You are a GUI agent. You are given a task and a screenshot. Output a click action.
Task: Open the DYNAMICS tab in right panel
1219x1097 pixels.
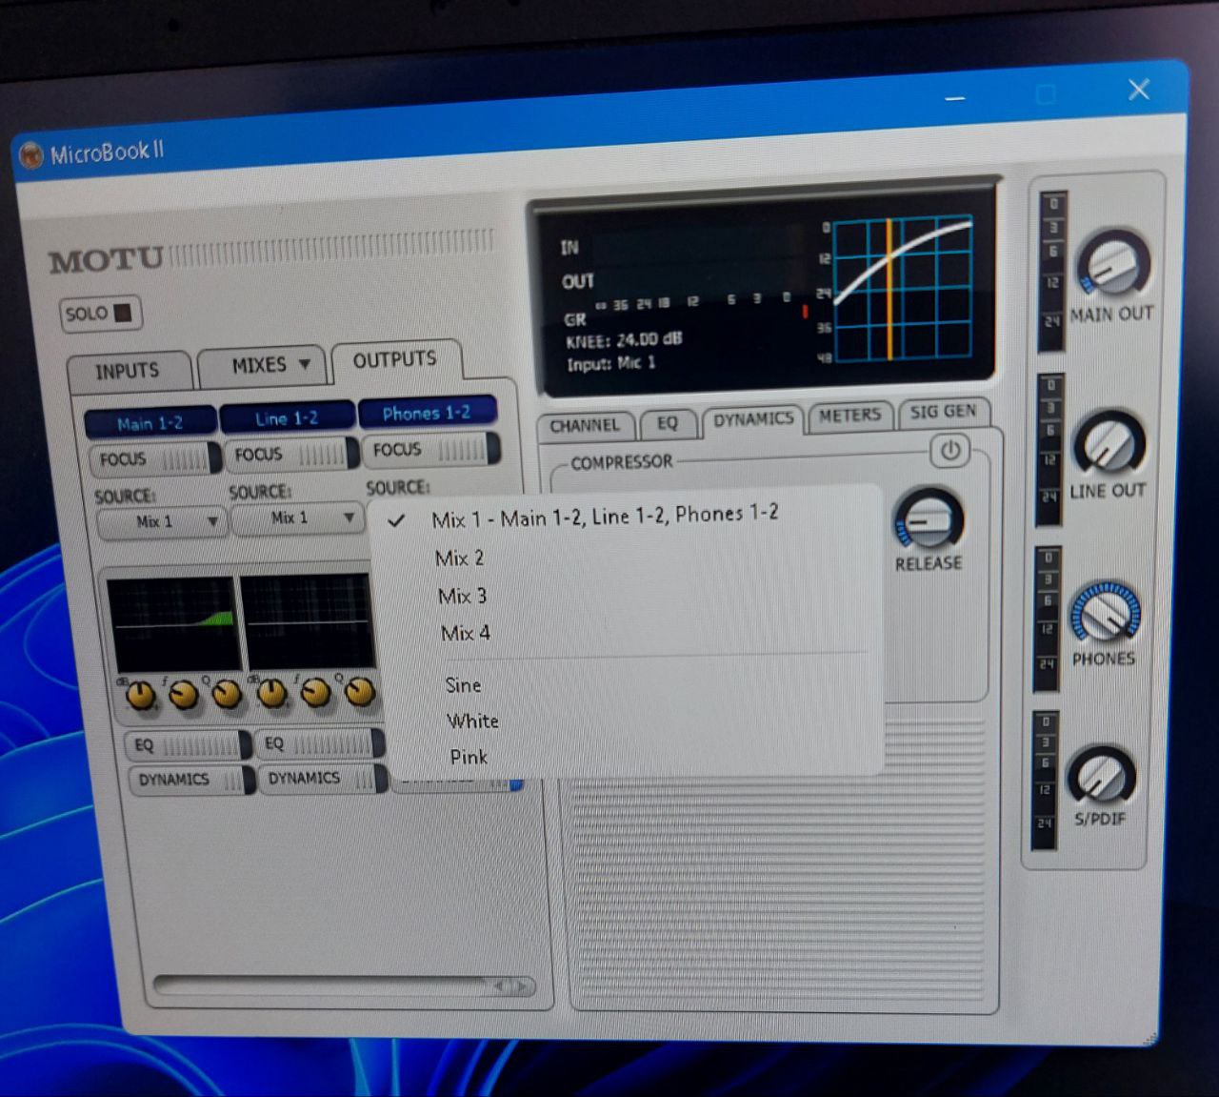(753, 419)
